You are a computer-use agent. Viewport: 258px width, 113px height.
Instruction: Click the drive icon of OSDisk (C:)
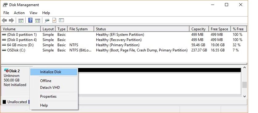click(x=4, y=50)
